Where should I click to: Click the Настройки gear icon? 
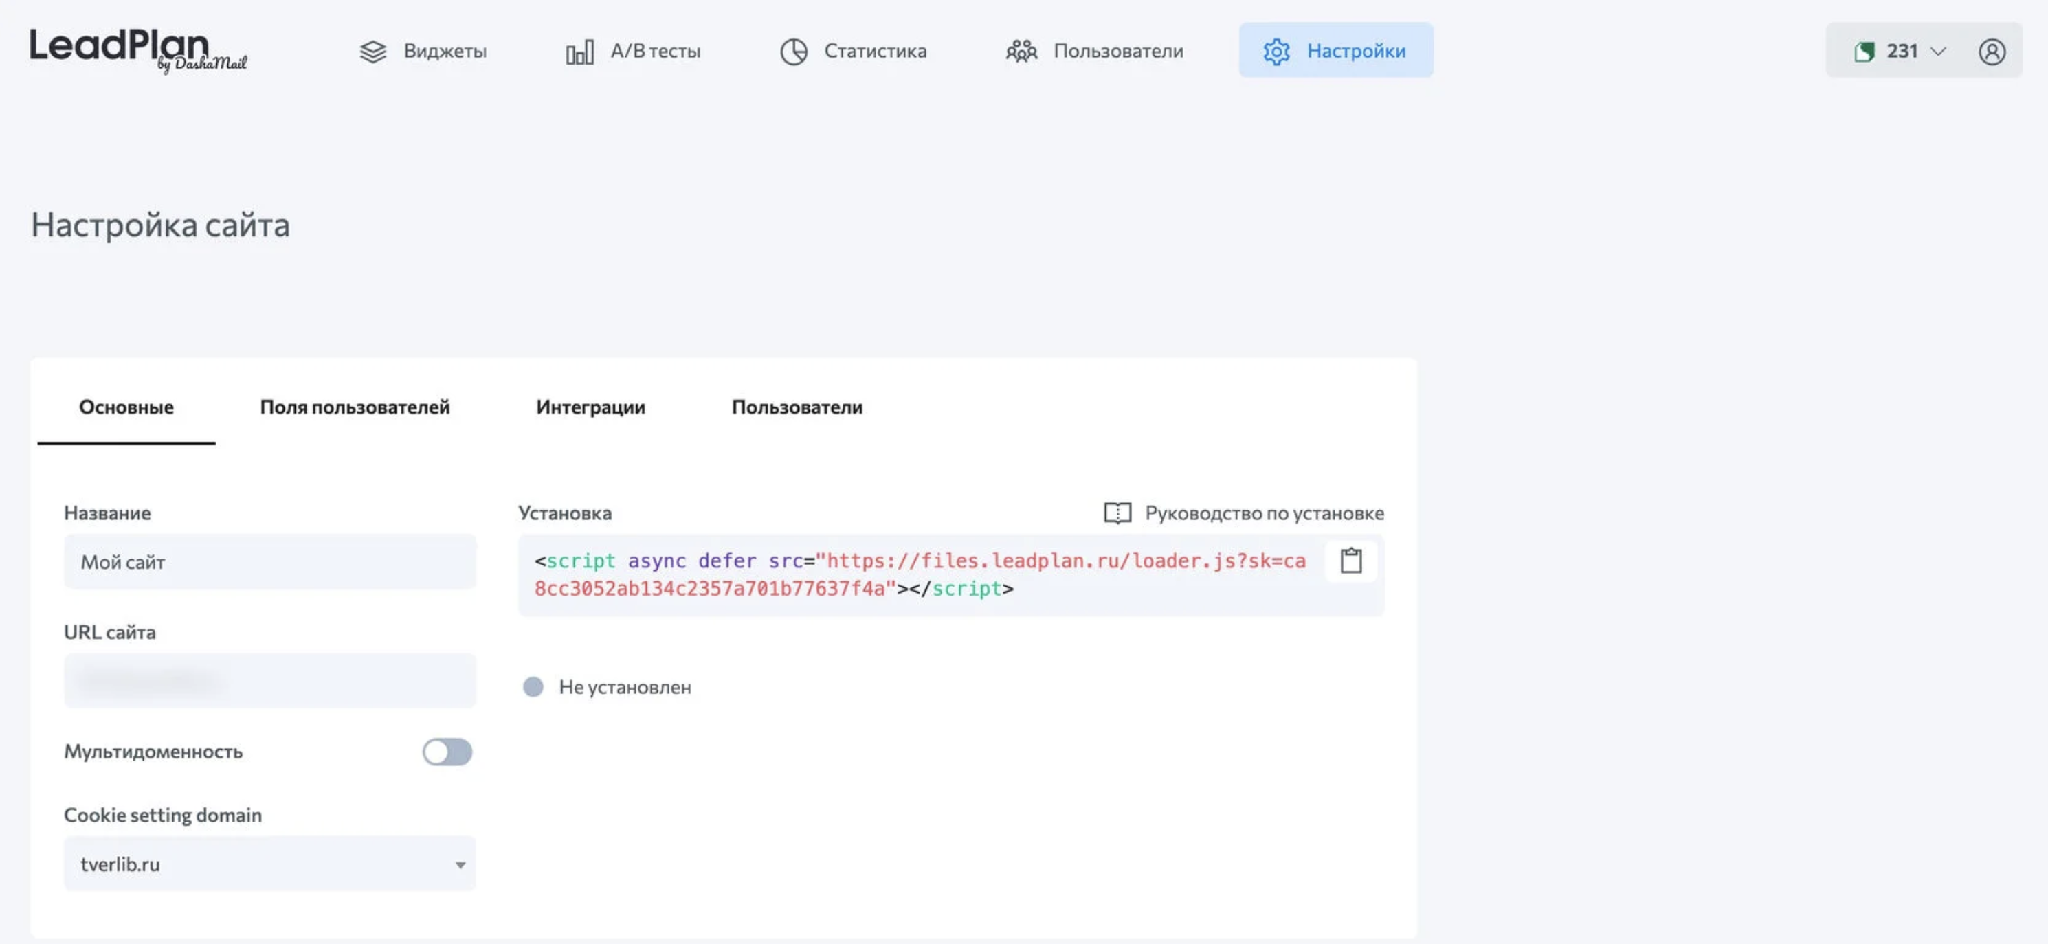point(1276,52)
